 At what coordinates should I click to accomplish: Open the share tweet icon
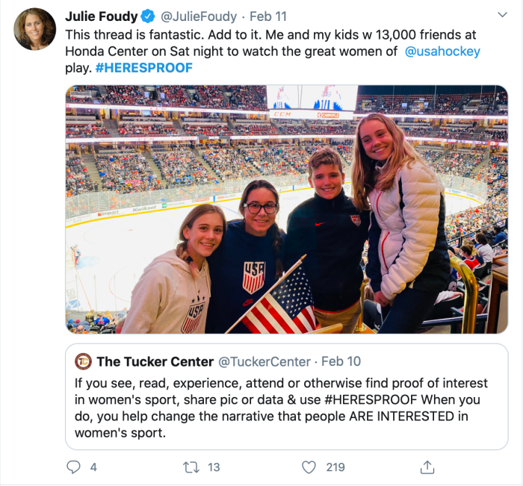427,467
